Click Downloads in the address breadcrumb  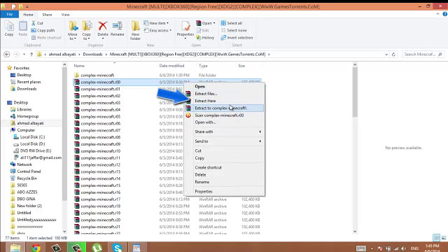click(x=92, y=55)
